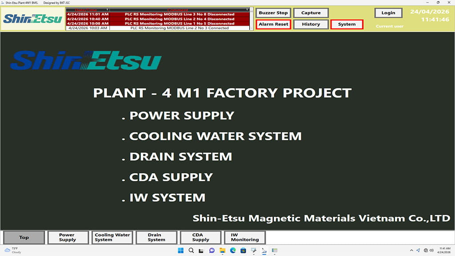The height and width of the screenshot is (256, 455).
Task: Open the Windows Start menu
Action: coord(181,251)
